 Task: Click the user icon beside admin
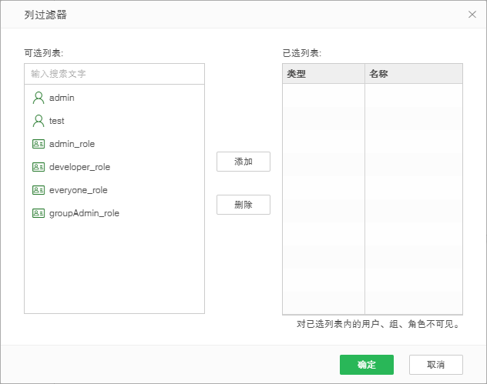(x=39, y=98)
